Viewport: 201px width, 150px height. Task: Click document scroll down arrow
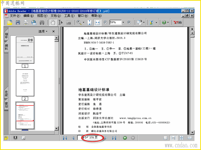pos(192,132)
